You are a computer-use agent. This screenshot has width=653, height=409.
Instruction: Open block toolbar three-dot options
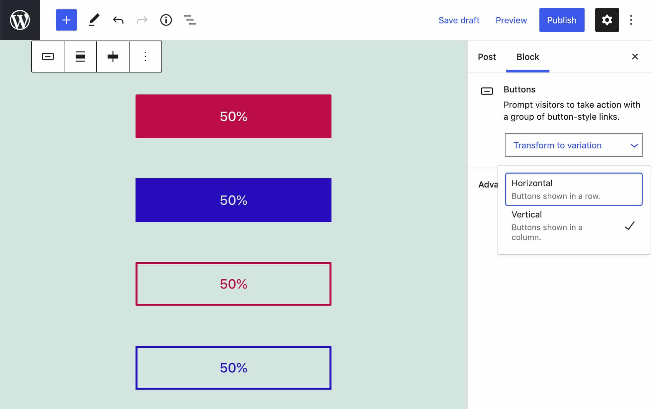click(x=145, y=57)
